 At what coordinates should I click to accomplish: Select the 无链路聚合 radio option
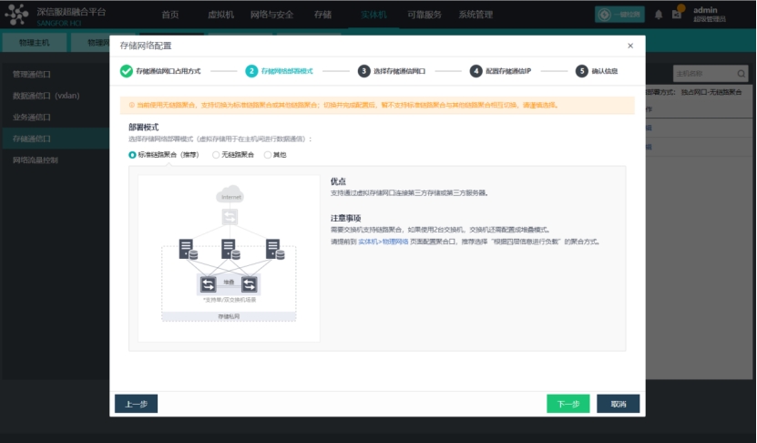216,155
